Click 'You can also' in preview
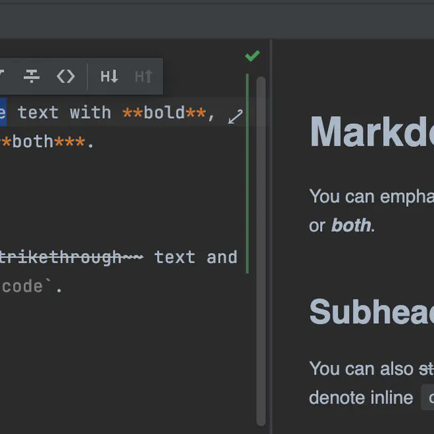Image resolution: width=434 pixels, height=434 pixels. [x=361, y=368]
